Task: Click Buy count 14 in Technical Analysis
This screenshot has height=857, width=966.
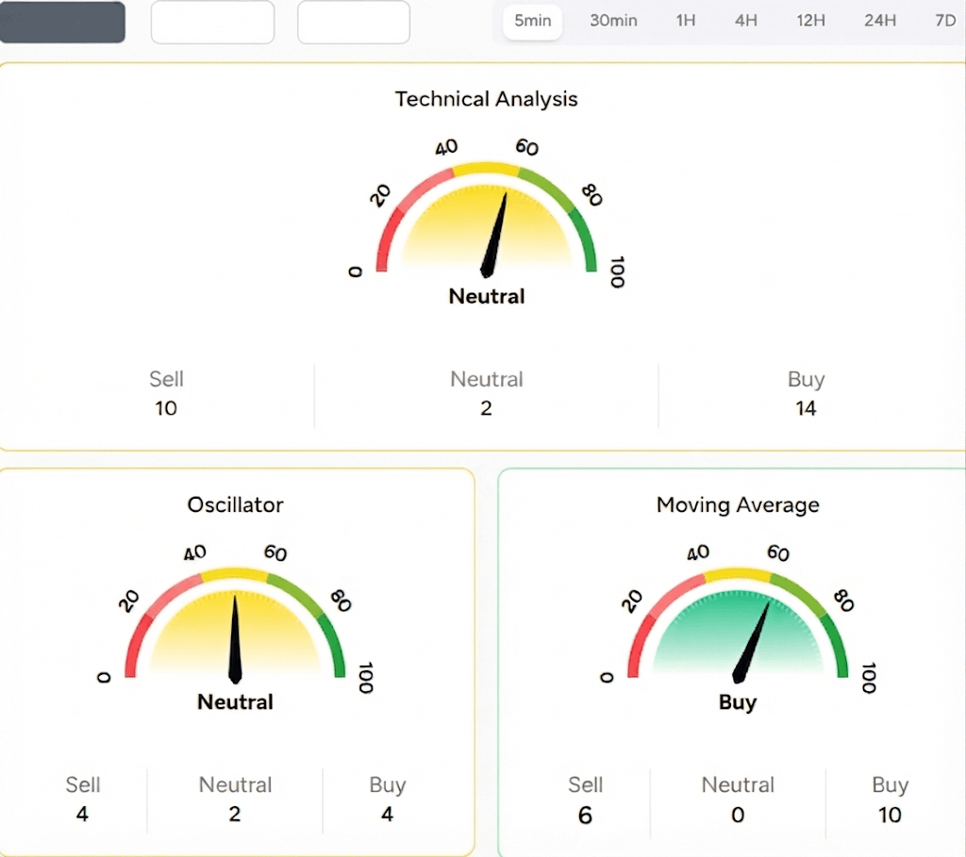Action: tap(806, 408)
